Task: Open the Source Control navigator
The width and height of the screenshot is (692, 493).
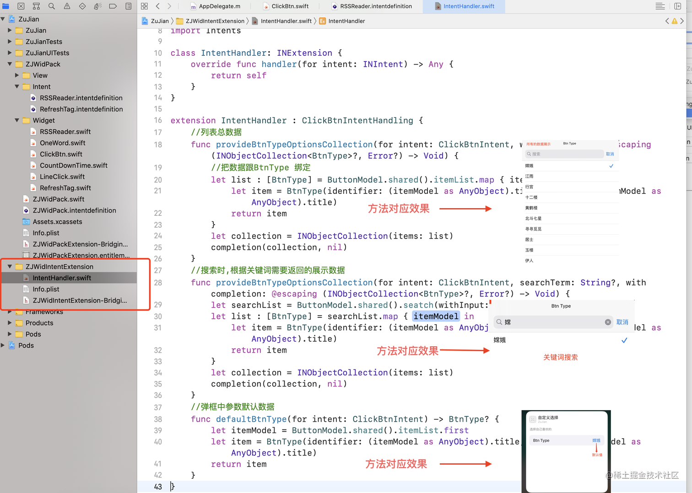Action: click(x=21, y=6)
